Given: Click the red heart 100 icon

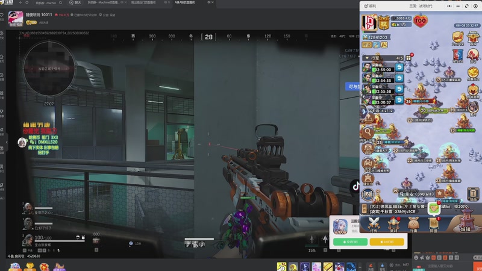Looking at the screenshot, I should click(420, 21).
